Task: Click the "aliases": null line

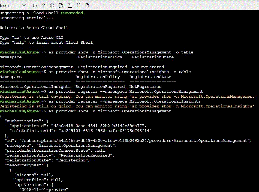Action: [34, 175]
